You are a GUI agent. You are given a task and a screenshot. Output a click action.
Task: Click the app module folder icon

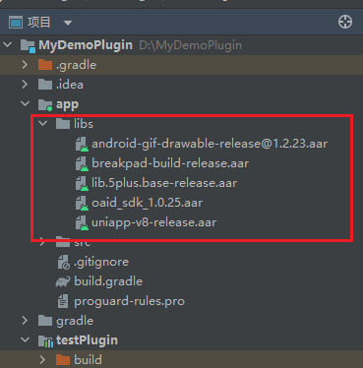tap(45, 104)
